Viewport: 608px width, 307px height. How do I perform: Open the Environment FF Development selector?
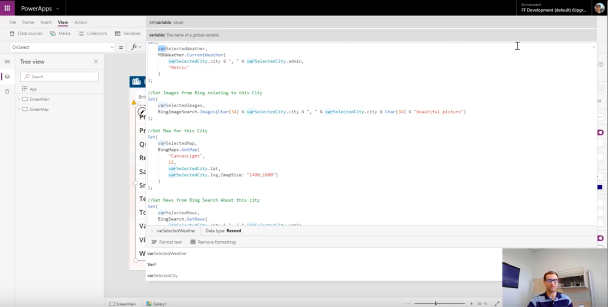554,8
